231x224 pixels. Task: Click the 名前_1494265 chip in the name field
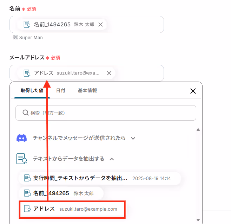(62, 24)
